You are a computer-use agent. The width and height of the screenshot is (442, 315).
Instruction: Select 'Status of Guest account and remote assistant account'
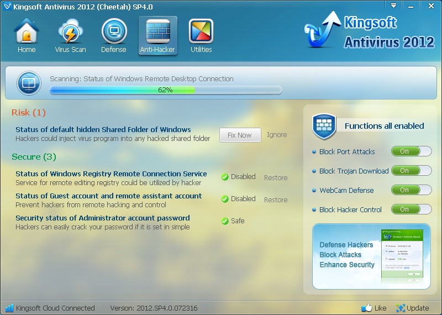tap(108, 196)
